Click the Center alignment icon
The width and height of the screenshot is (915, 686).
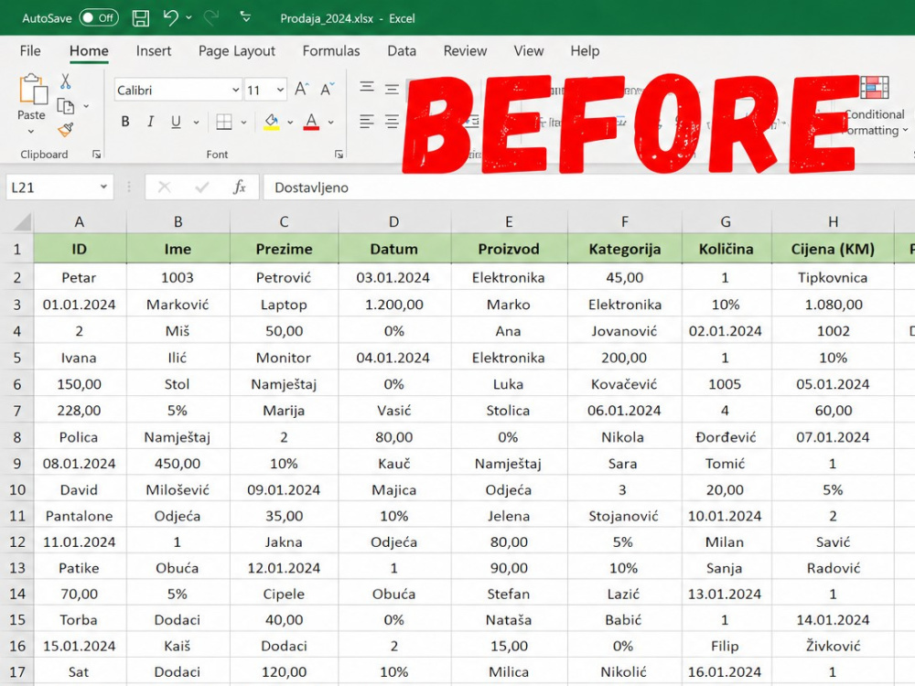[x=392, y=122]
